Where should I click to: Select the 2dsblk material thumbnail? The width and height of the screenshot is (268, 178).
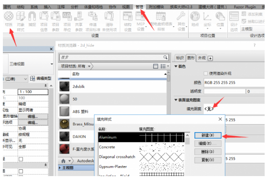point(64,86)
